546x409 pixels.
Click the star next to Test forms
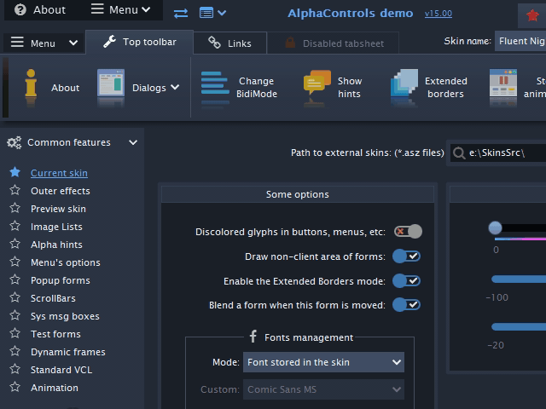[x=15, y=333]
